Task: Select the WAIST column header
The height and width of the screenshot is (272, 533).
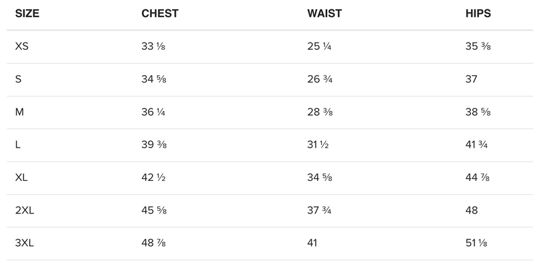Action: tap(325, 13)
